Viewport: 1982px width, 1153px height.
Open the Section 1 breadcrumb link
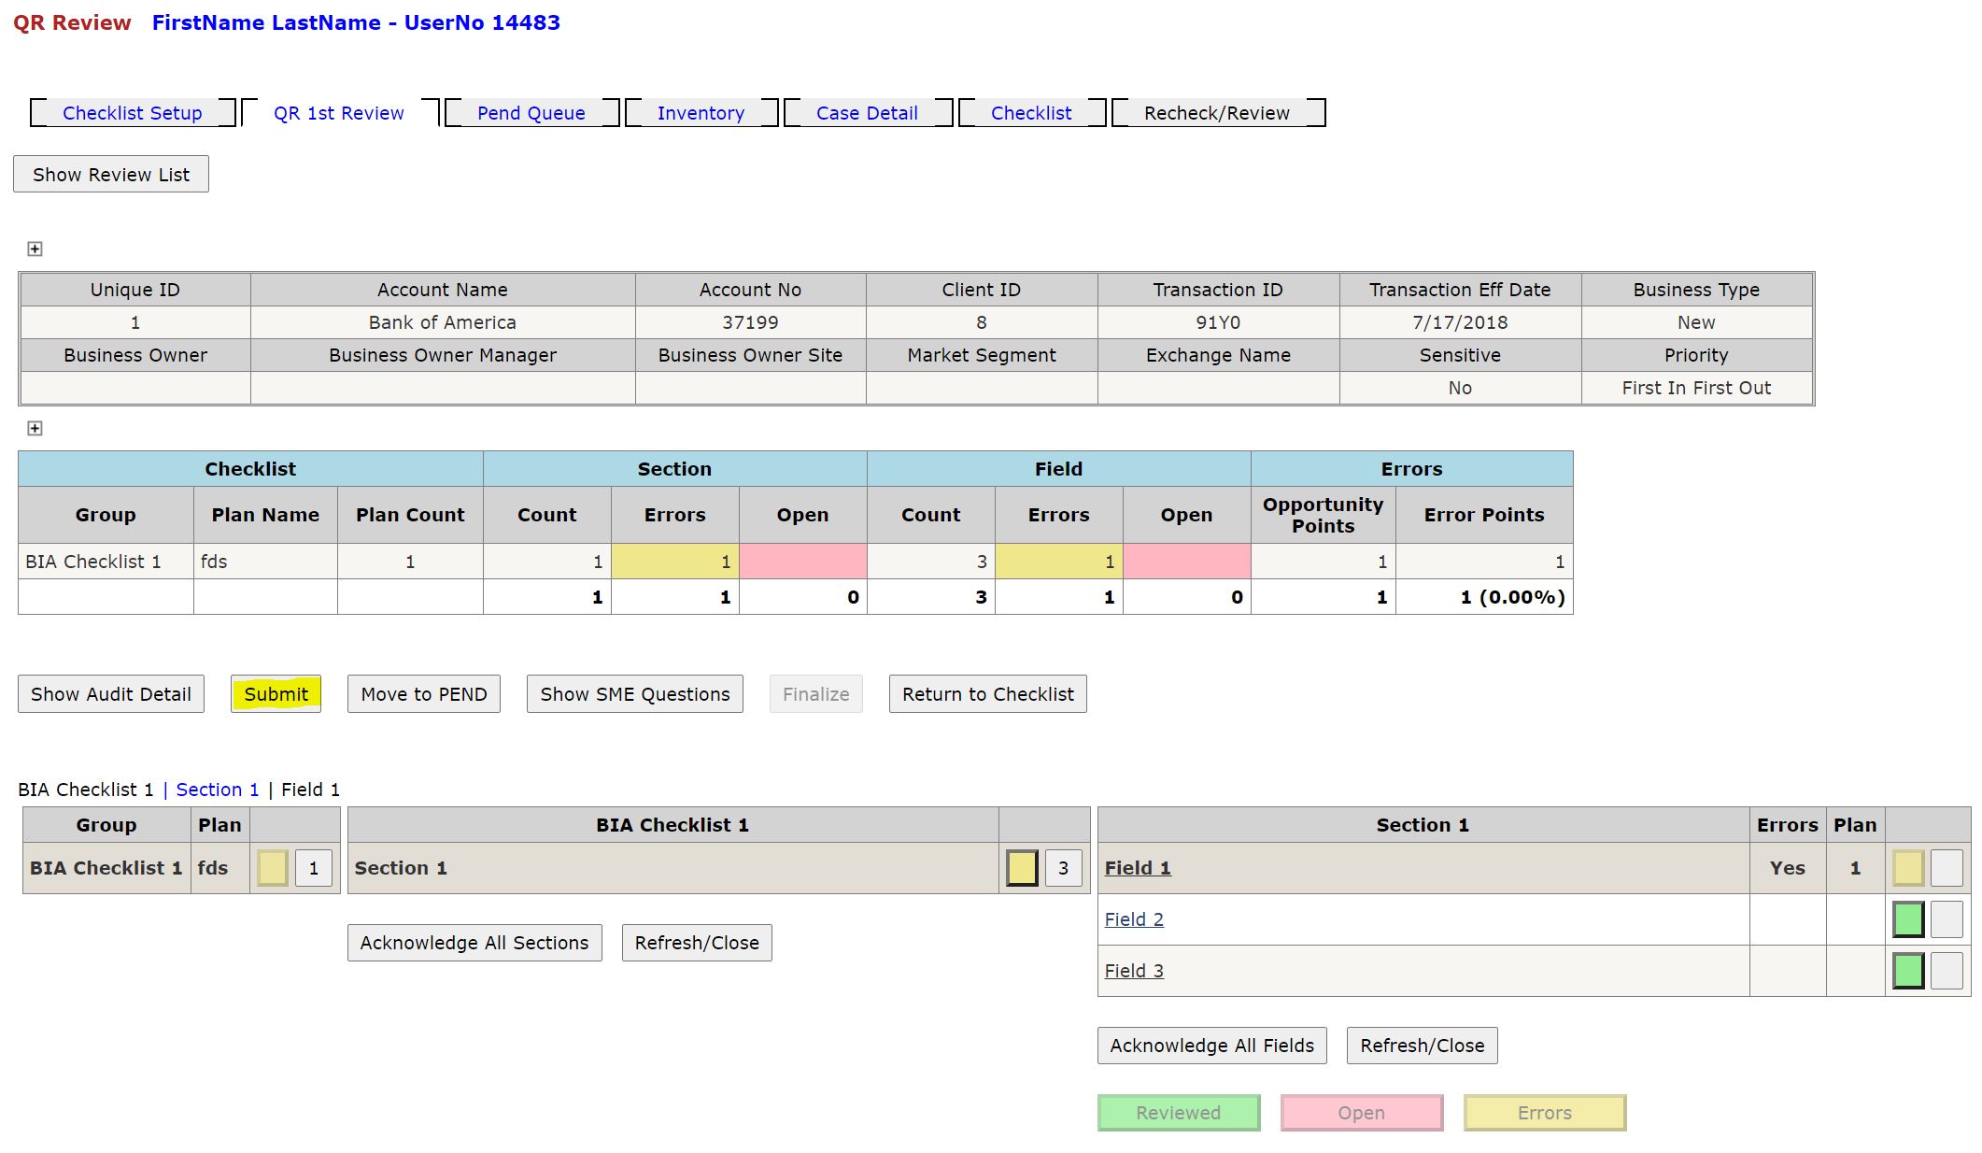pos(218,790)
